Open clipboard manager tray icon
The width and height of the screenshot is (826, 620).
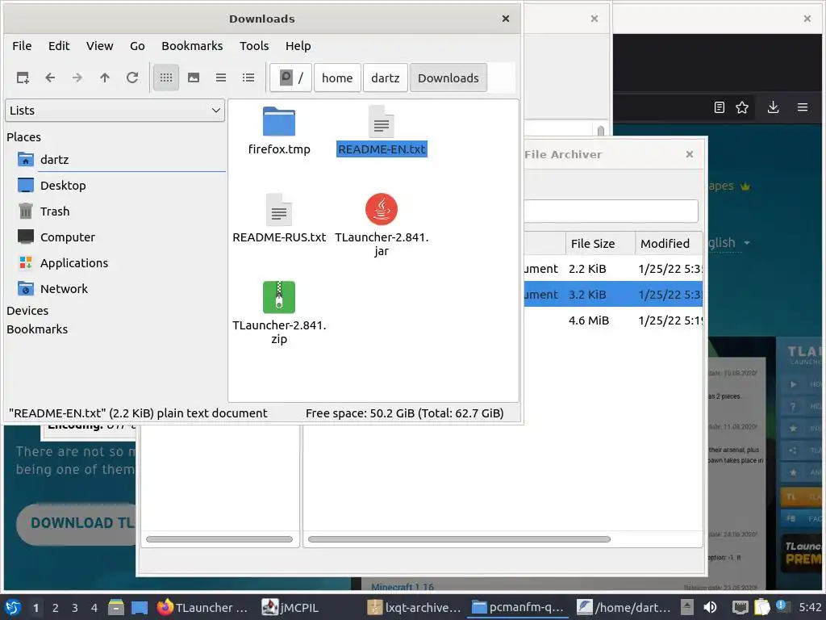point(761,607)
